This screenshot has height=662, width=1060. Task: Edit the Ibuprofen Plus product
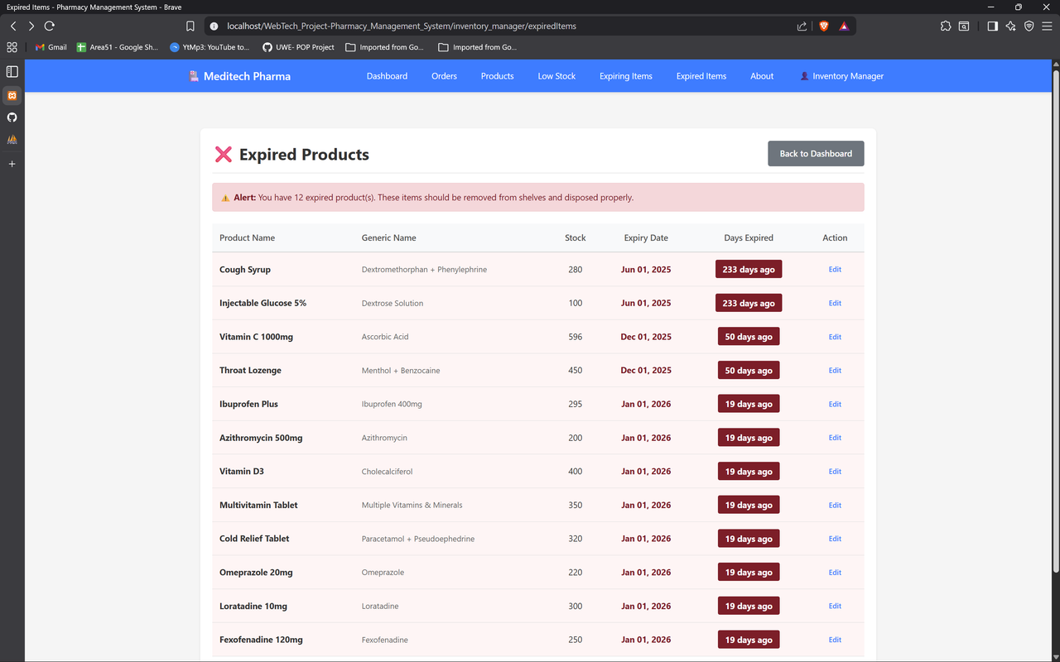pos(835,405)
